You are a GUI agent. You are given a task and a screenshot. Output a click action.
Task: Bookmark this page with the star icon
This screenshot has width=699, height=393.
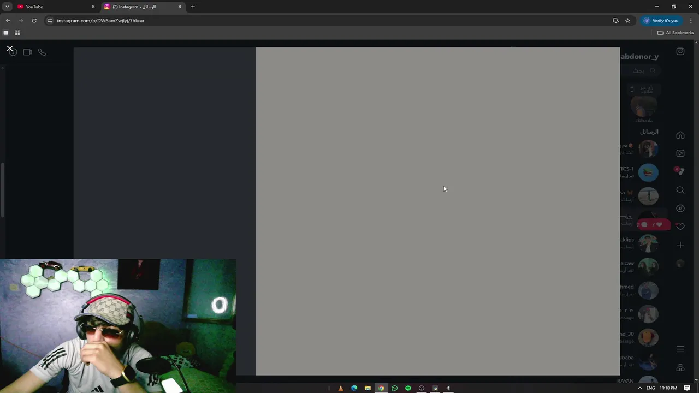[x=627, y=21]
